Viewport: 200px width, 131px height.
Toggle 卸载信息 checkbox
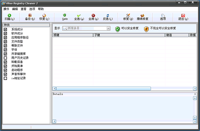tap(5, 62)
